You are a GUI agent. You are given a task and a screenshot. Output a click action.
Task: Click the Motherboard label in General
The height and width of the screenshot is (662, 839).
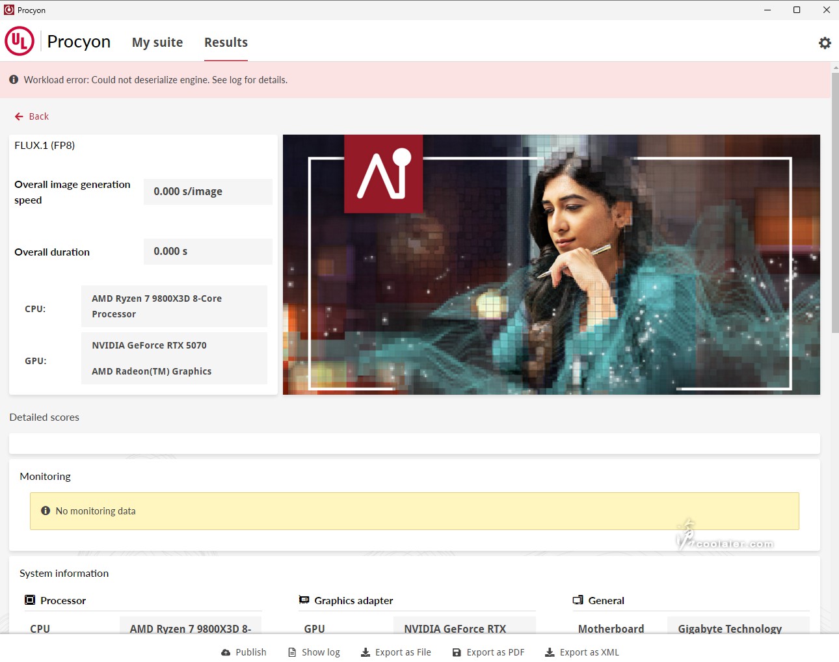(611, 629)
